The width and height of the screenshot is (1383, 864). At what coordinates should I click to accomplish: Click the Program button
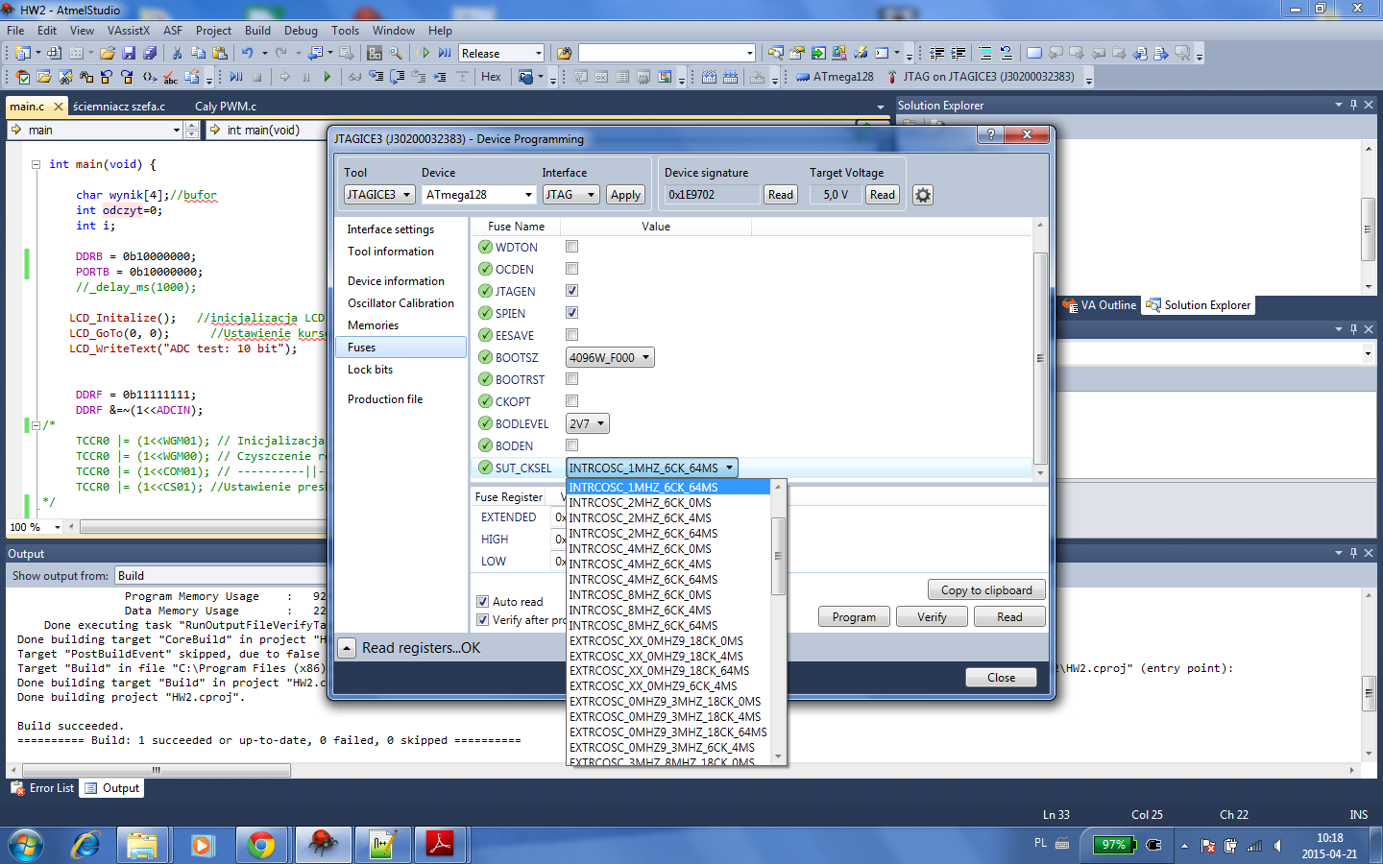[854, 617]
